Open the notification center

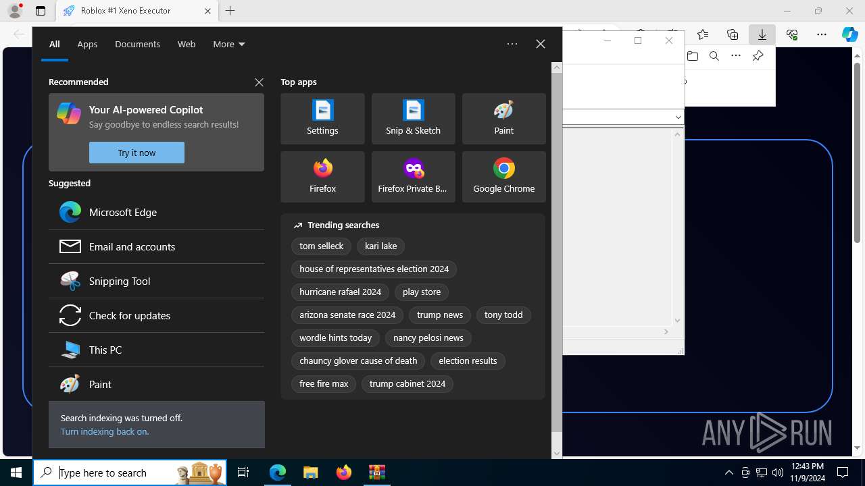pos(843,473)
